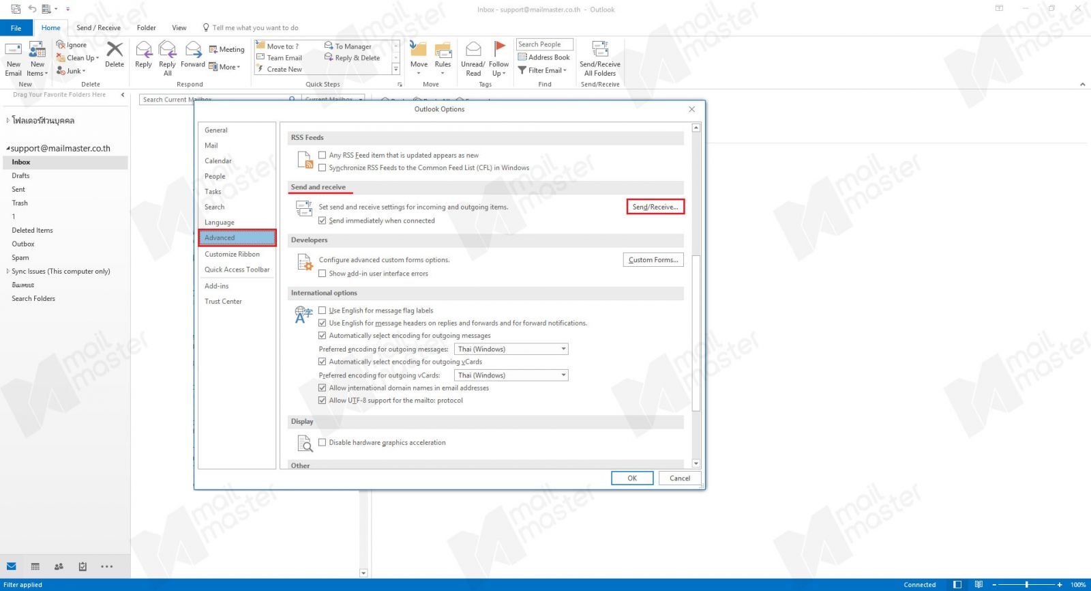Expand Sync Issues (This computer only) folder
Screen dimensions: 1091x591
click(x=8, y=272)
